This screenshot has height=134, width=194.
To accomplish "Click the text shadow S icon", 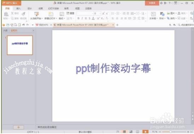I will pos(89,18).
